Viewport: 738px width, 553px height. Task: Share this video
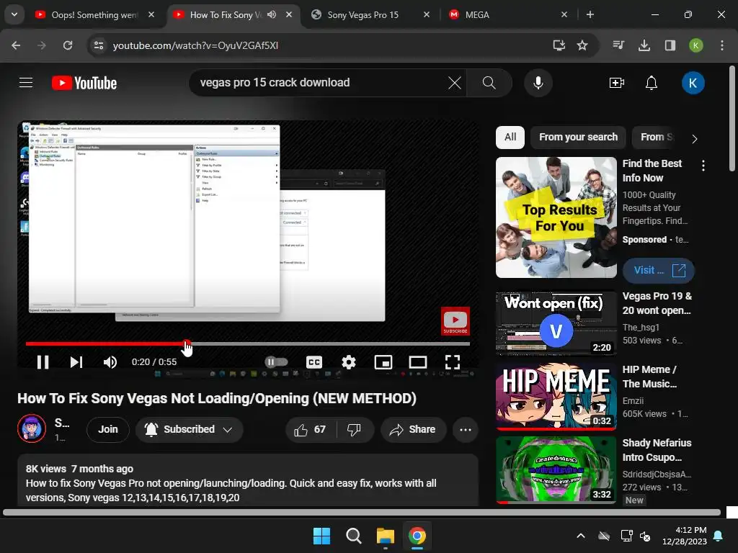click(x=413, y=430)
